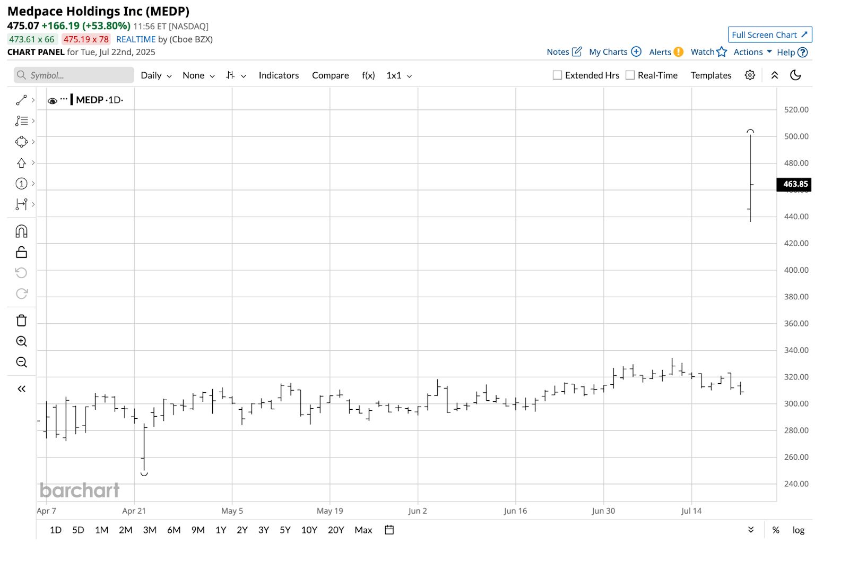Select the up arrow marker tool

pos(21,163)
